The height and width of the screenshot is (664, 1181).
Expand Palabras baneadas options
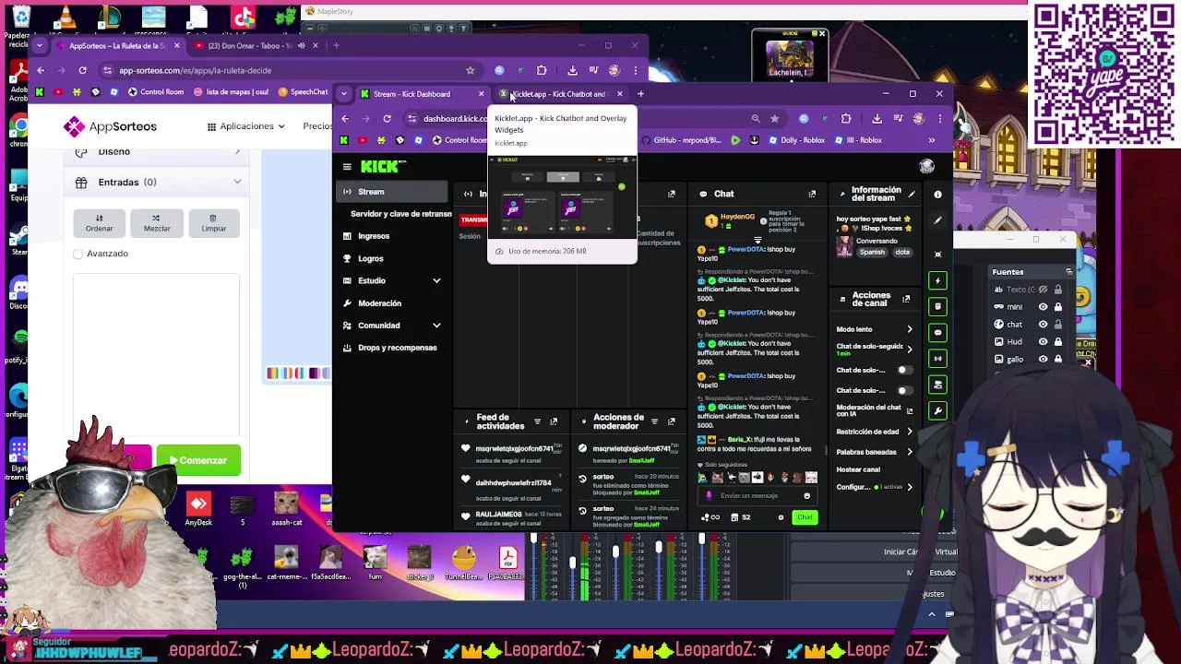910,452
